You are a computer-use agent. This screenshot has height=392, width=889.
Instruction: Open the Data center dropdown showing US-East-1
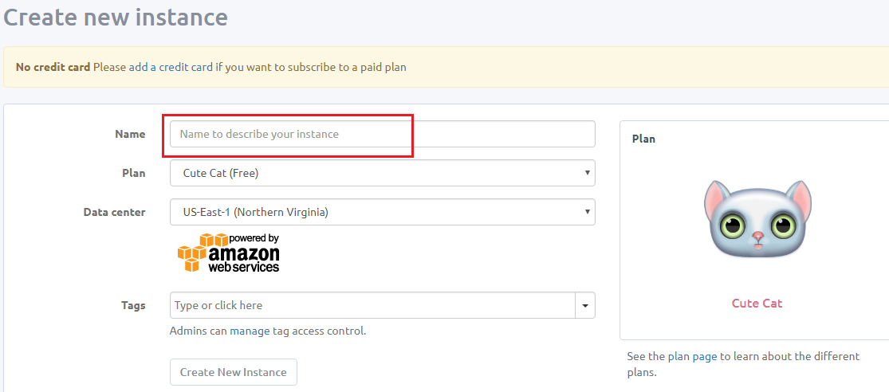point(383,212)
